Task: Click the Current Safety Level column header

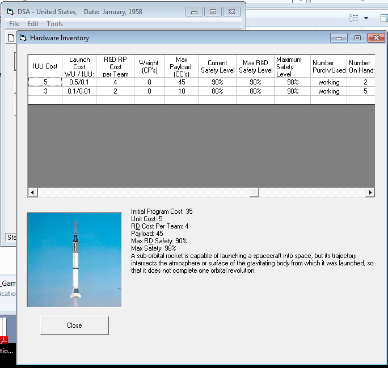Action: (217, 66)
